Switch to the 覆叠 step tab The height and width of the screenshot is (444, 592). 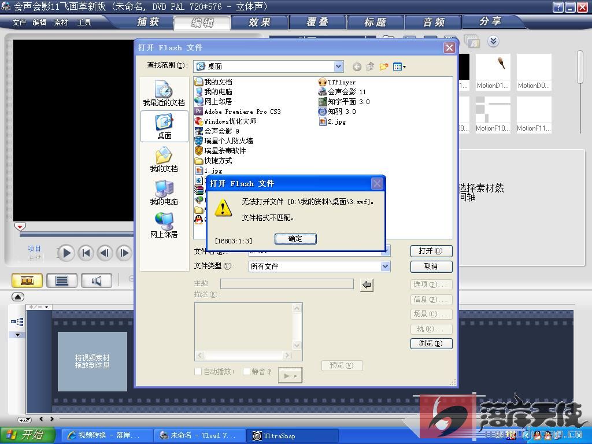317,23
